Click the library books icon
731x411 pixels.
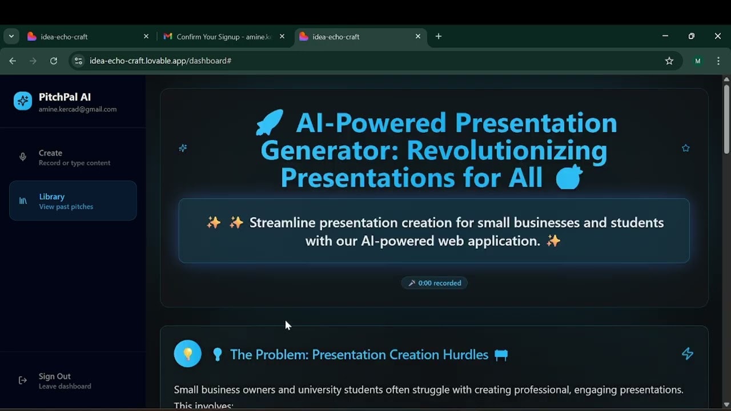coord(23,201)
